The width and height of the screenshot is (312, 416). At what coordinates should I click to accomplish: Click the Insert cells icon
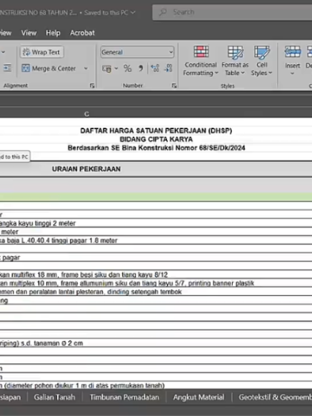293,52
